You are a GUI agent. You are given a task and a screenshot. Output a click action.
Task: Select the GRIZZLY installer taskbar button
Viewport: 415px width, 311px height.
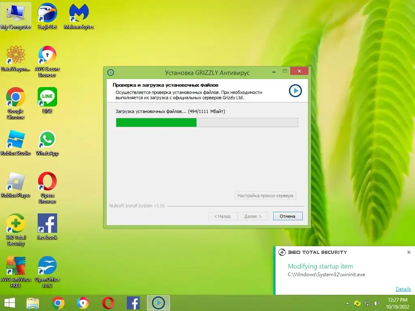click(x=158, y=303)
